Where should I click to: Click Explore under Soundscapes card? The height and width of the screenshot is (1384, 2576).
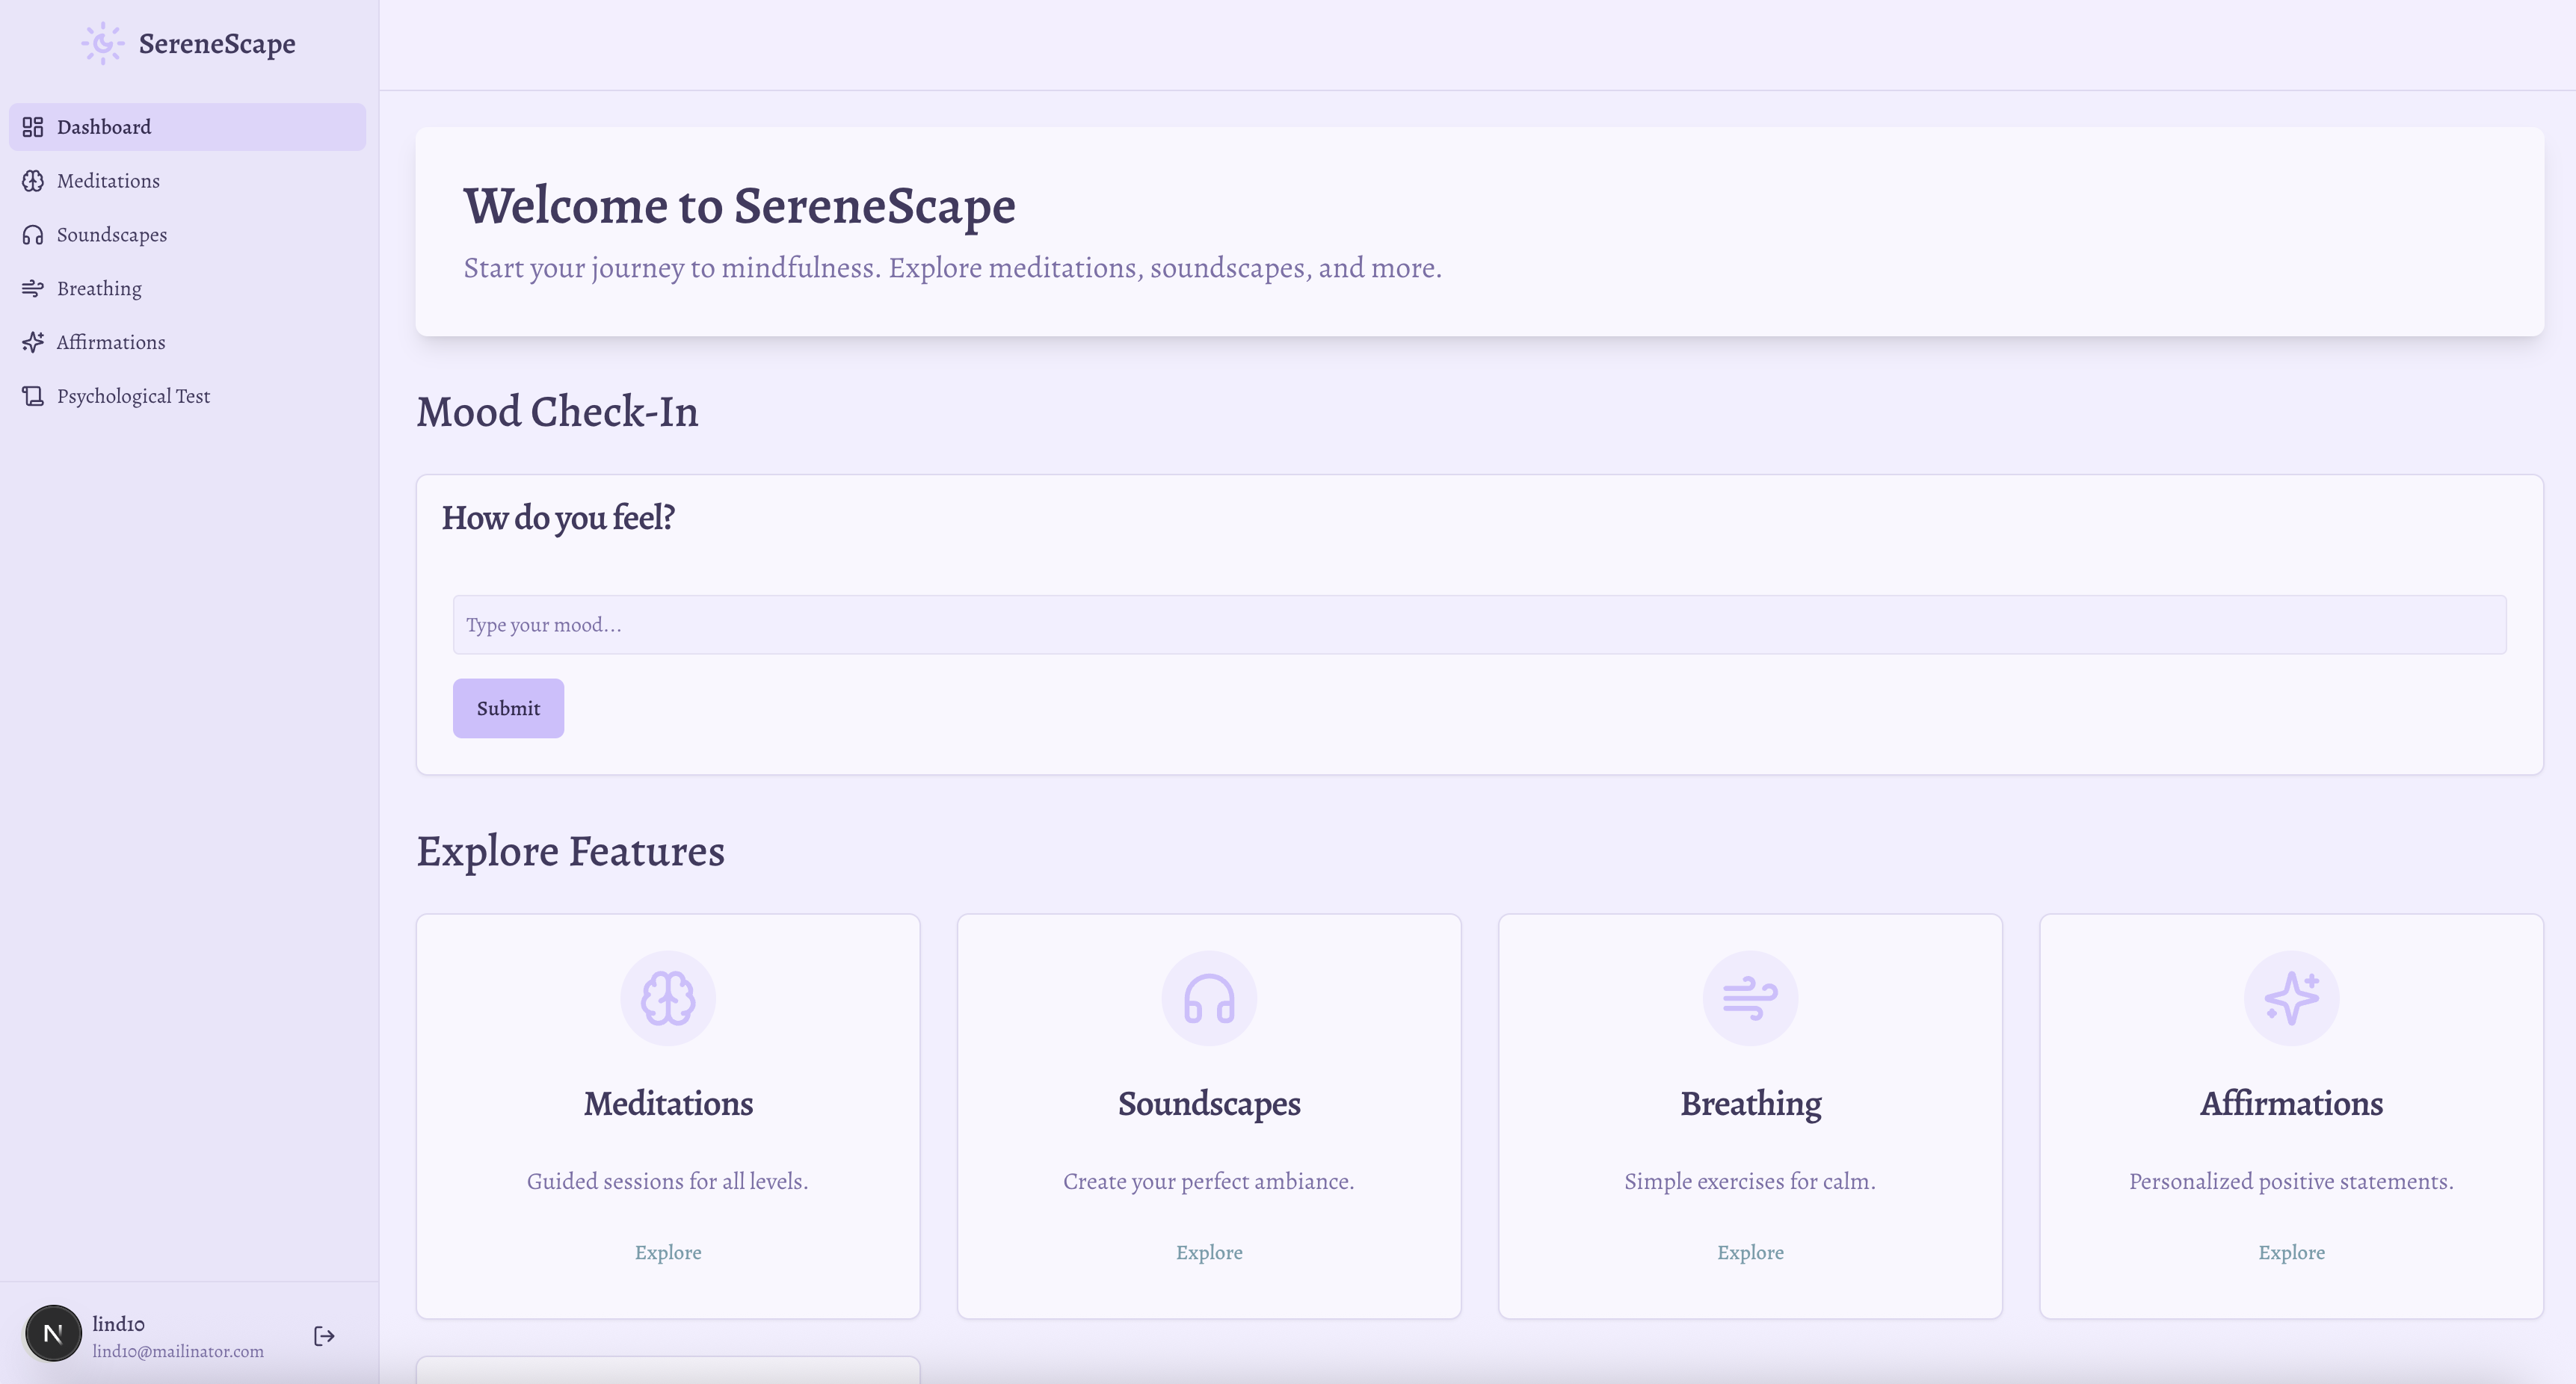[1209, 1252]
